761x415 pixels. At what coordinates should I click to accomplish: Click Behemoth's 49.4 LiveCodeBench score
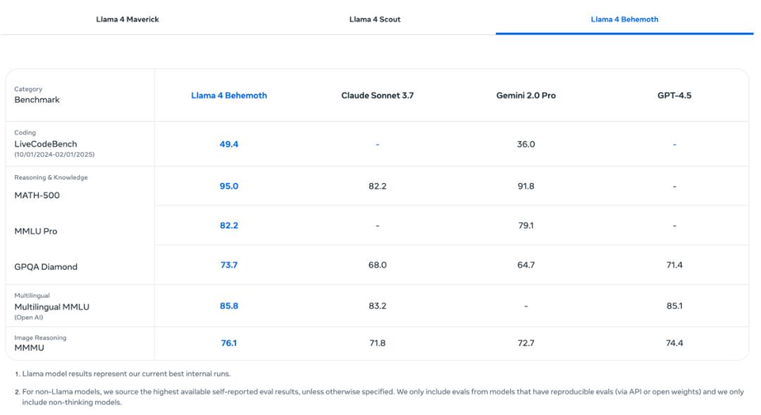(x=229, y=144)
